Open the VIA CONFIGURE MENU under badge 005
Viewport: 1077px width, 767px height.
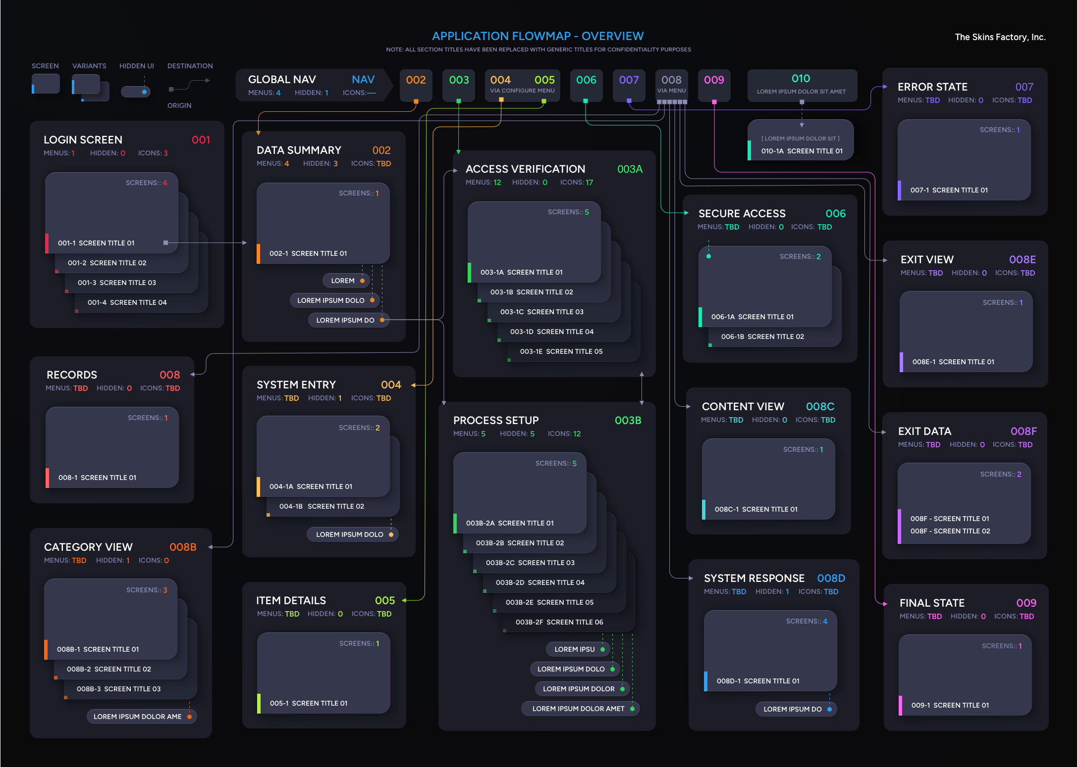tap(522, 92)
